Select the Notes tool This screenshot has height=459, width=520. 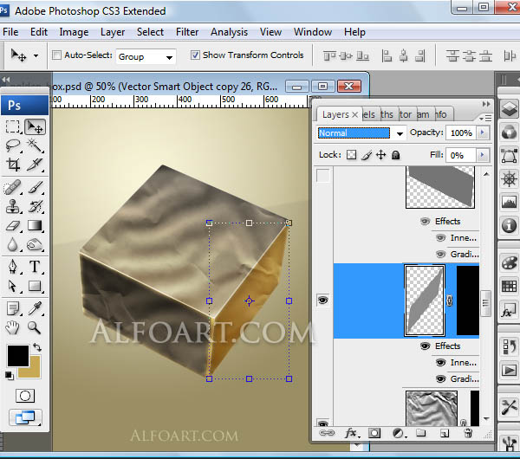(x=13, y=308)
